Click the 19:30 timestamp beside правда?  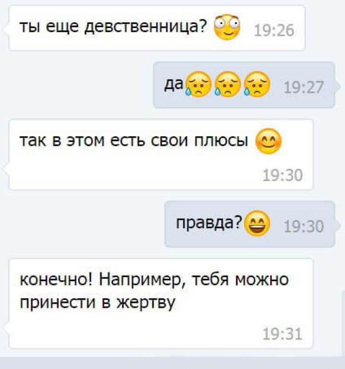pos(304,227)
